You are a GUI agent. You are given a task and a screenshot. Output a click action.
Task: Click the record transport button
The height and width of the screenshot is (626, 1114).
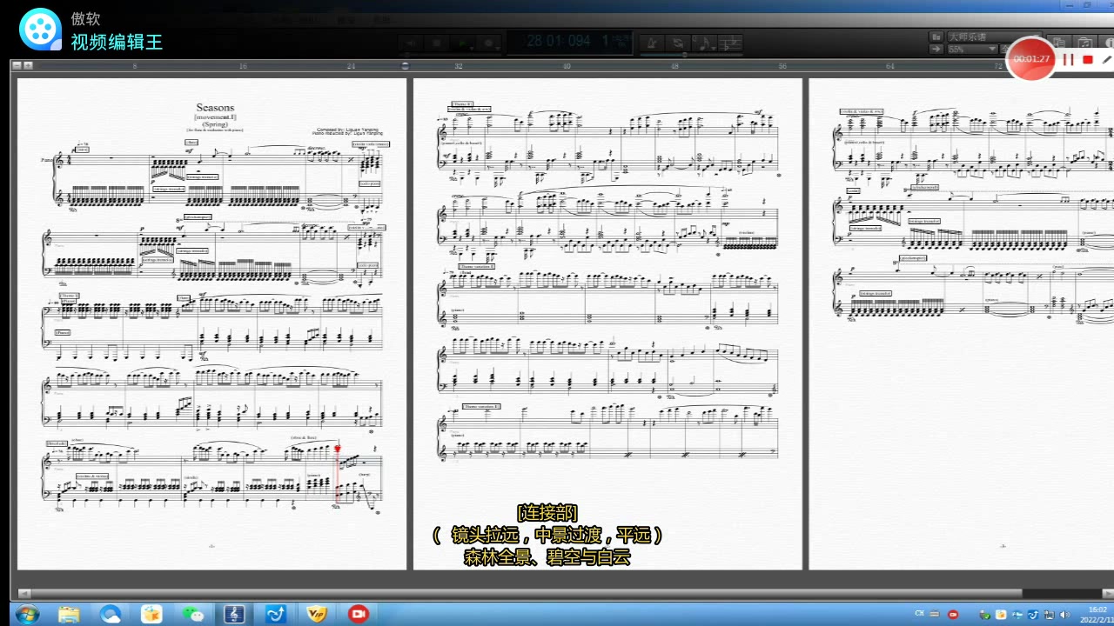coord(489,43)
